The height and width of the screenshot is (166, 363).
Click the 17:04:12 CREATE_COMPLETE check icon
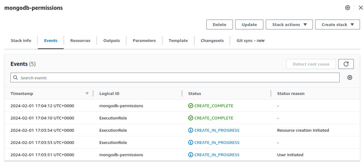coord(190,106)
